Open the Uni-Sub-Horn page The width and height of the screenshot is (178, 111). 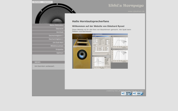pos(48,43)
